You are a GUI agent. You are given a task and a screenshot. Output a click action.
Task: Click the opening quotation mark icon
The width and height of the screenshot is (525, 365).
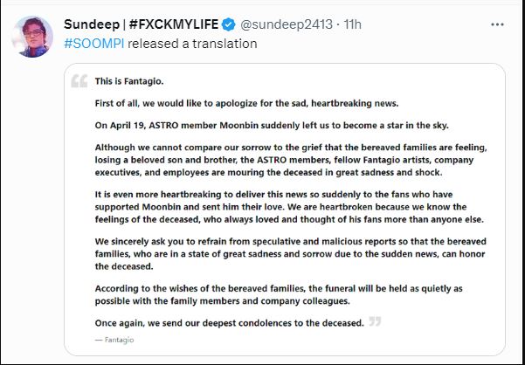click(79, 81)
